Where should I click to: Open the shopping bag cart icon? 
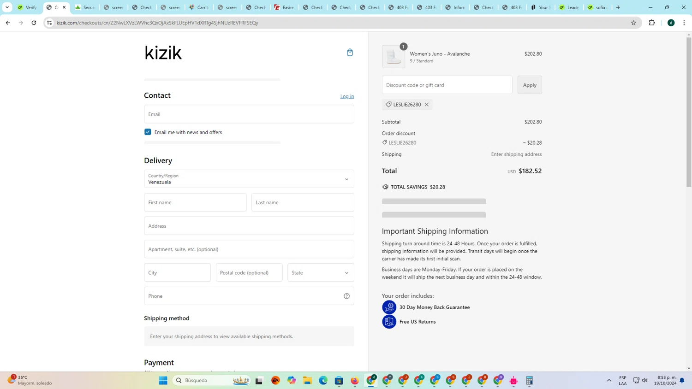(x=350, y=53)
